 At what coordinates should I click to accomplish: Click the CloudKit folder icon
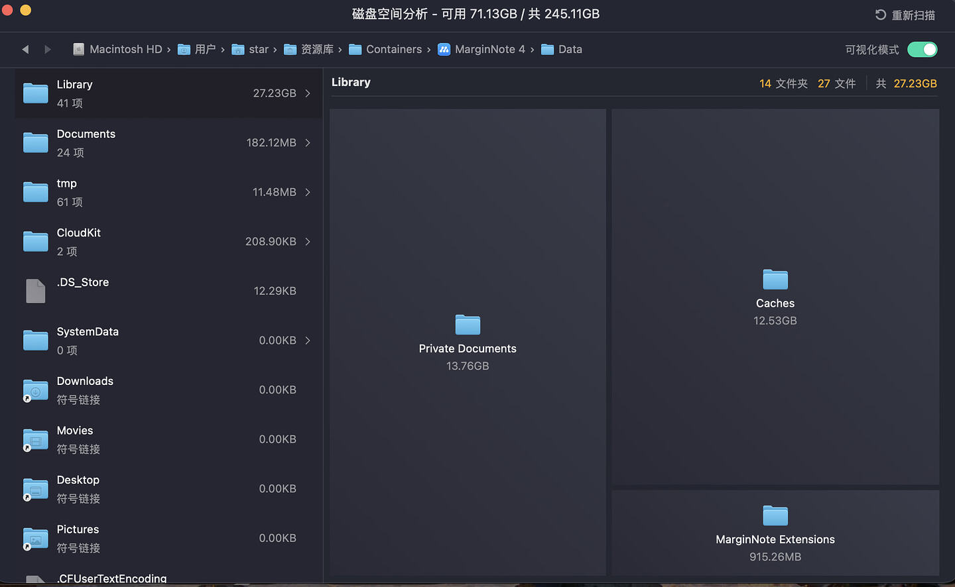[36, 241]
